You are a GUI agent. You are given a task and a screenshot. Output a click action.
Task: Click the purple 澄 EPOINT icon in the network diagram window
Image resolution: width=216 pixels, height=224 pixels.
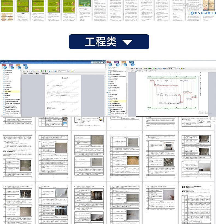[117, 64]
